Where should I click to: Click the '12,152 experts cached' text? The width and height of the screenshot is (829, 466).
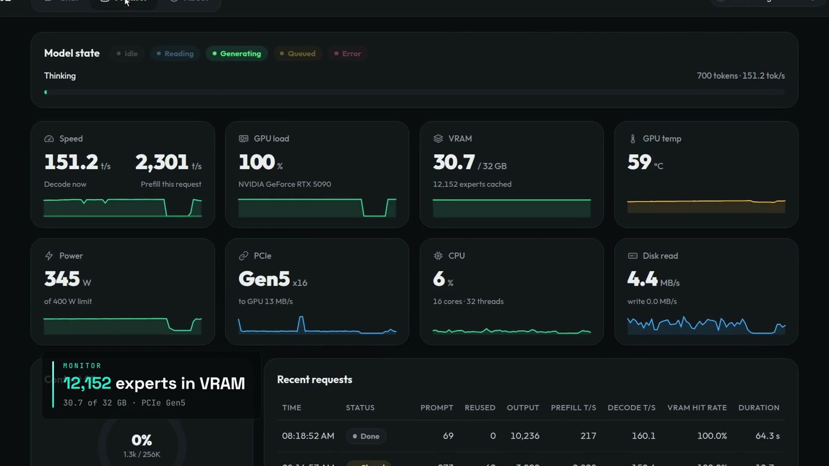click(472, 184)
